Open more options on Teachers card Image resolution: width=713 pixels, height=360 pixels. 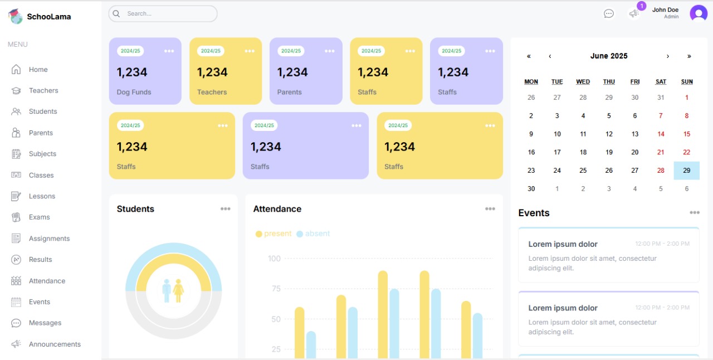[250, 51]
